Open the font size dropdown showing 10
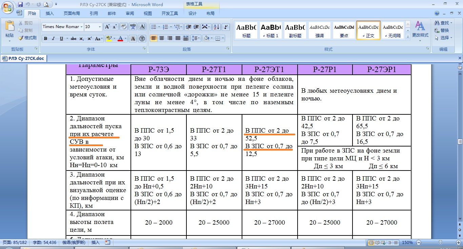Image resolution: width=463 pixels, height=249 pixels. (99, 27)
